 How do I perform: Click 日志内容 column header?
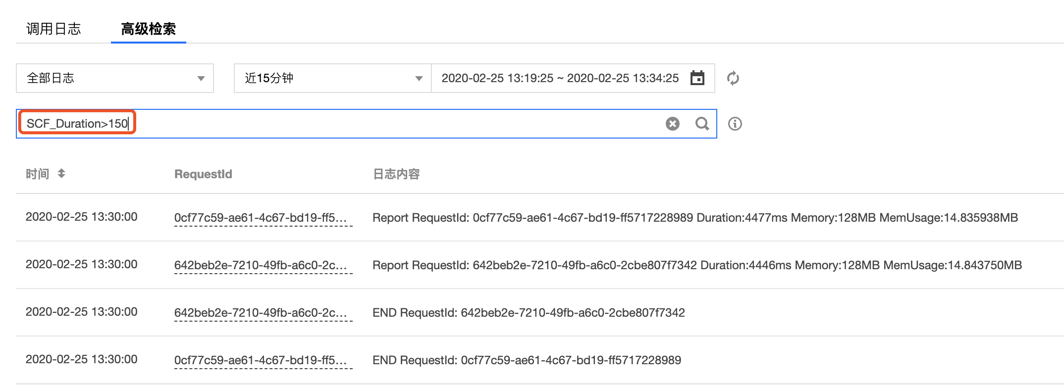point(396,174)
